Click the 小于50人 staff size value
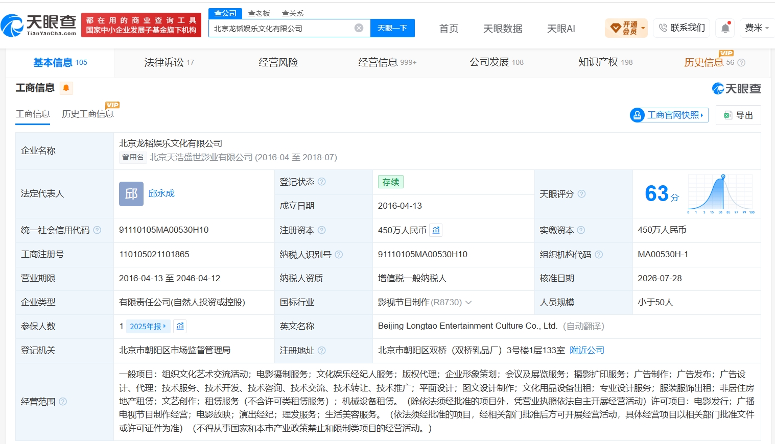775x444 pixels. (x=655, y=303)
